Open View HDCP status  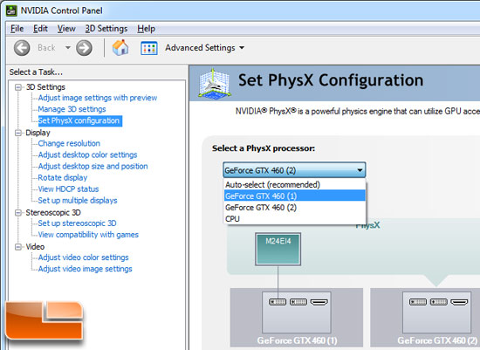[69, 189]
